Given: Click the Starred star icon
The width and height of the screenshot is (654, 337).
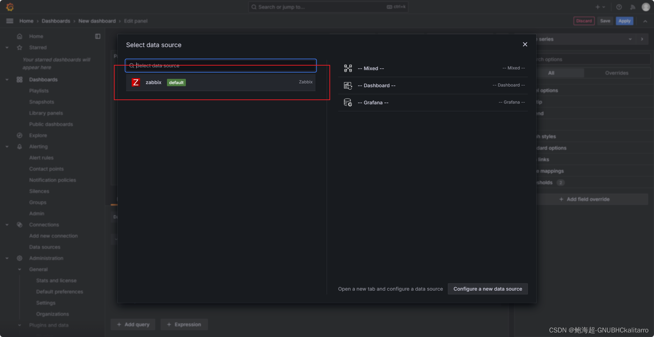Looking at the screenshot, I should (20, 47).
